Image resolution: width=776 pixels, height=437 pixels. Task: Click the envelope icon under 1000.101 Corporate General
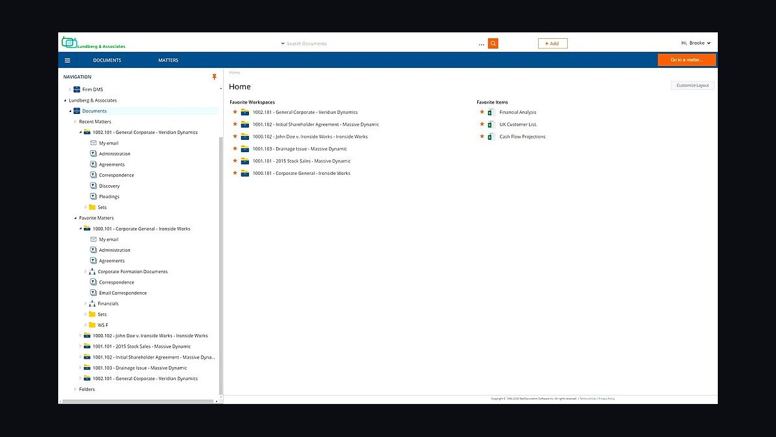click(x=93, y=240)
